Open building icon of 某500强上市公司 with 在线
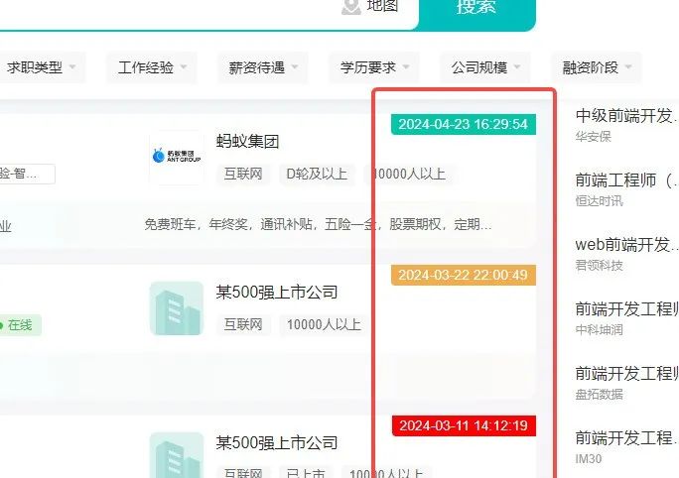679x478 pixels. point(177,308)
